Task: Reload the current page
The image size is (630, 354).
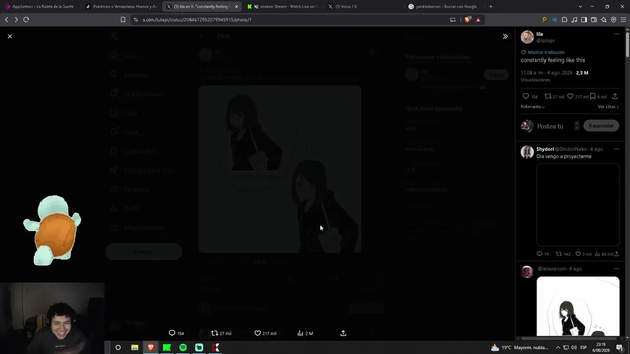Action: 26,20
